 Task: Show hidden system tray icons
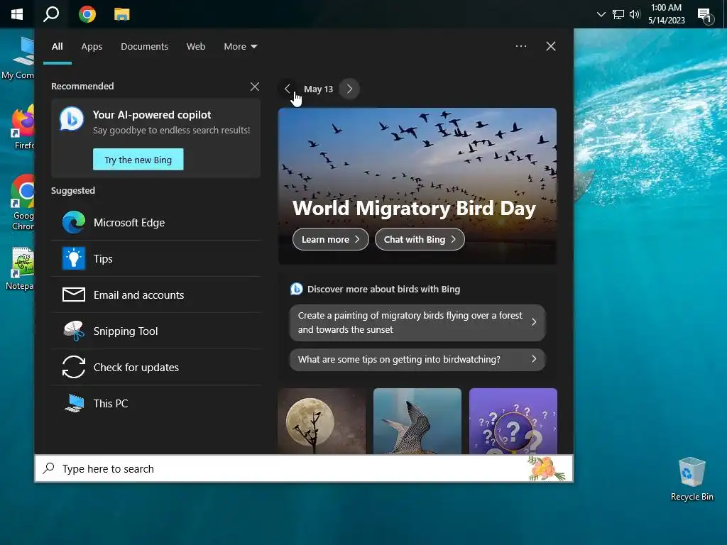[x=601, y=14]
